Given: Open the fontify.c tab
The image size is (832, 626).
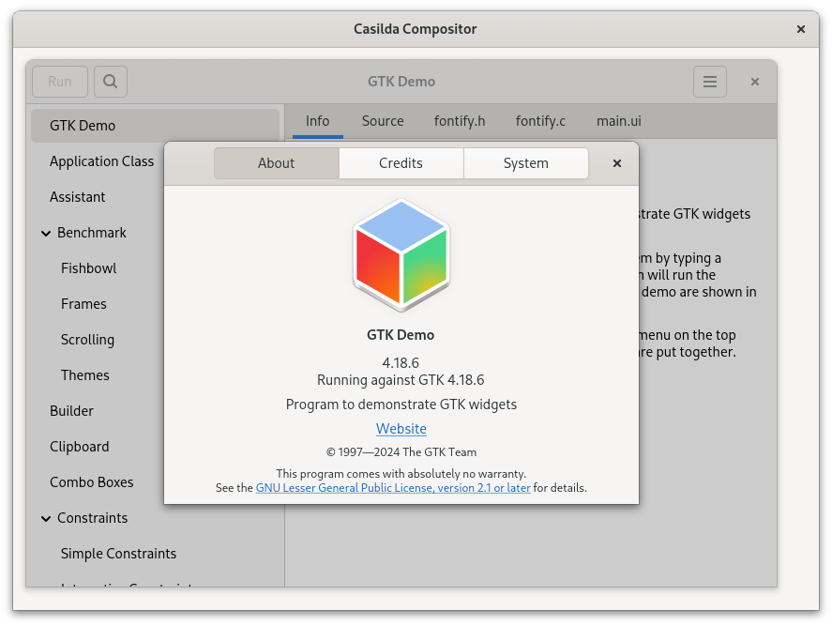Looking at the screenshot, I should click(x=540, y=121).
